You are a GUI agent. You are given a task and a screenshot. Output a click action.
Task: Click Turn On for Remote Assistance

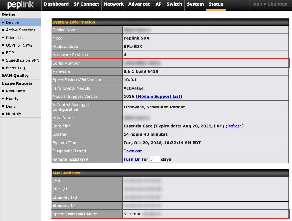coord(132,159)
